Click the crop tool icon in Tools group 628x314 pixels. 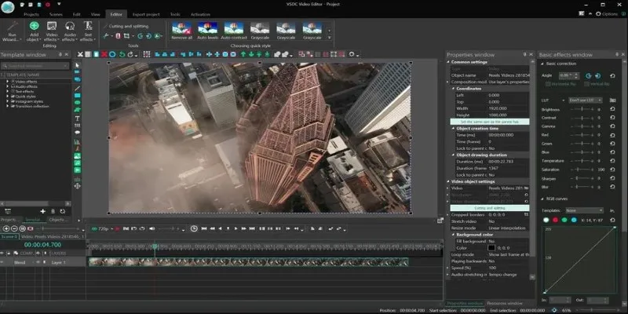[126, 36]
